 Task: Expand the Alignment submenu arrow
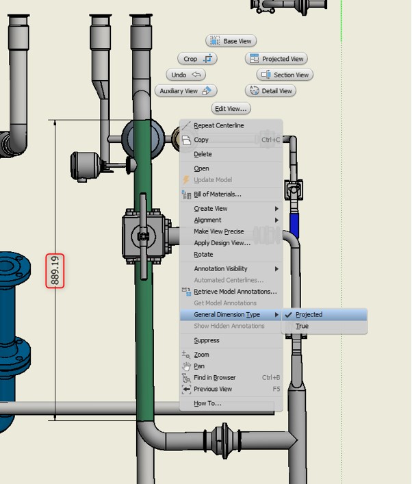(x=276, y=220)
